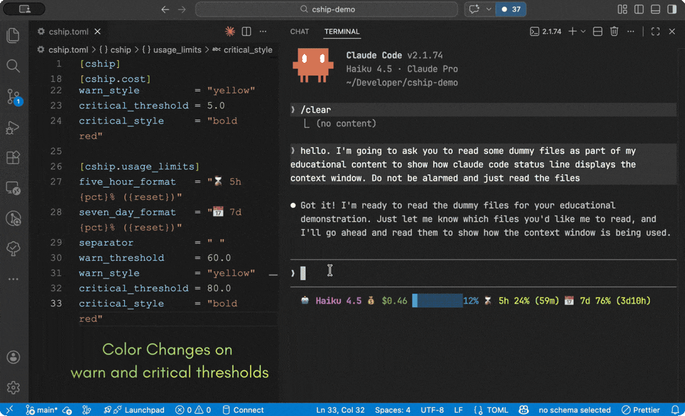Click into the Claude Code prompt input
Viewport: 685px width, 416px height.
point(483,273)
